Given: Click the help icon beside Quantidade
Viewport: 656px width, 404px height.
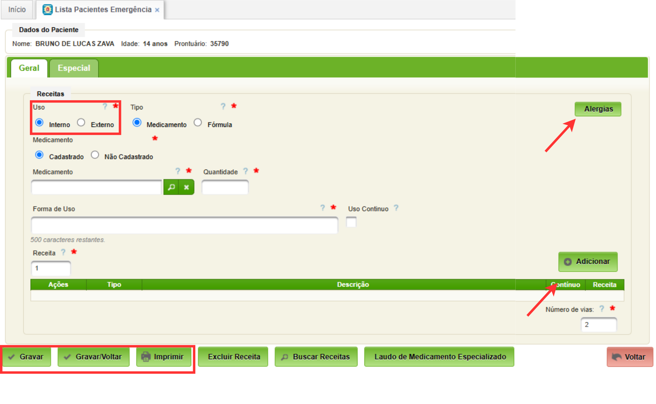Looking at the screenshot, I should click(246, 171).
